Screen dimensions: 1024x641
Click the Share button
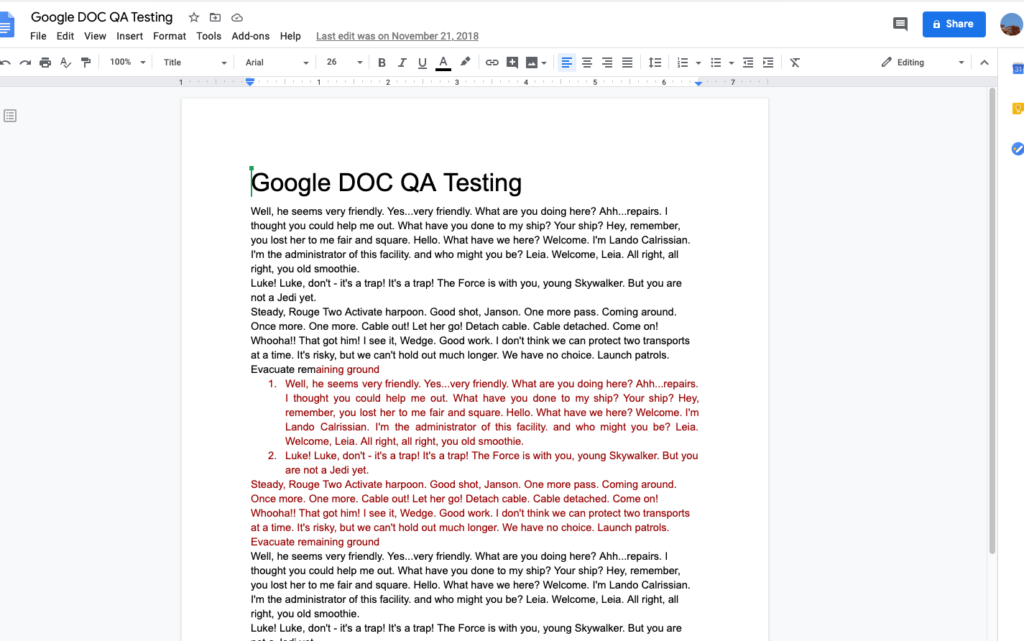pos(954,24)
